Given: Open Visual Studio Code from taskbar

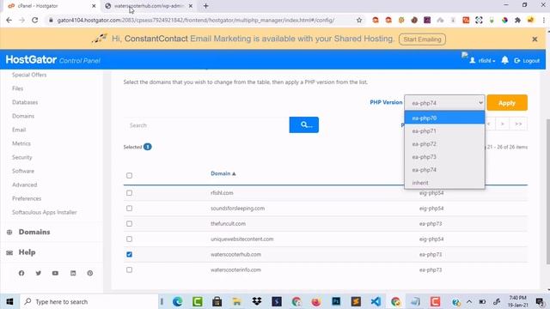Looking at the screenshot, I should click(376, 301).
